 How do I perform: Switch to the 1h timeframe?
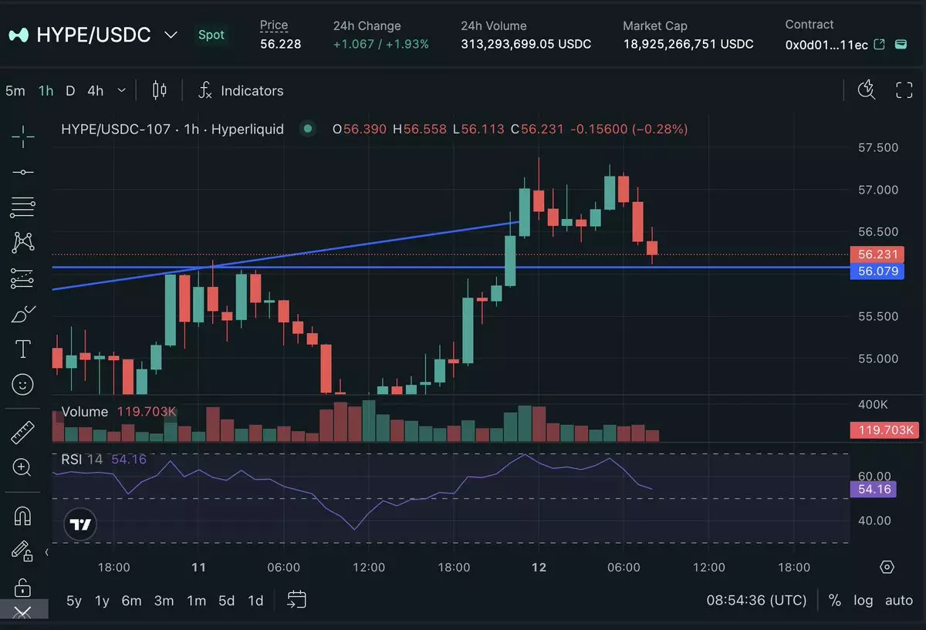coord(46,90)
